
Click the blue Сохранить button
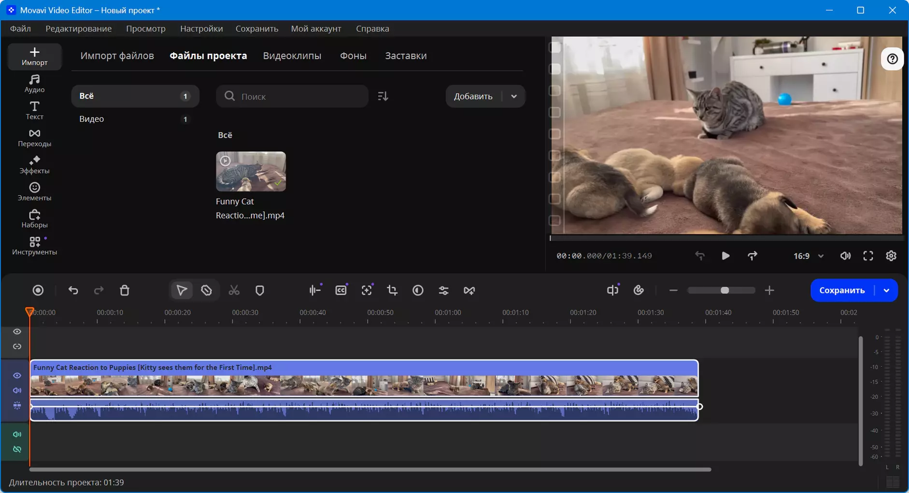pyautogui.click(x=842, y=290)
